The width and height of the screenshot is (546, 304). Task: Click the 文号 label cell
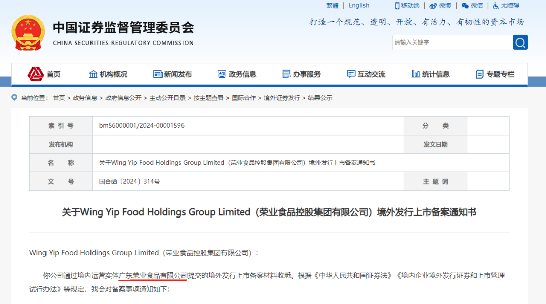pyautogui.click(x=61, y=182)
